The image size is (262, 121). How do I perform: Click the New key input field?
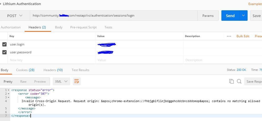point(51,60)
